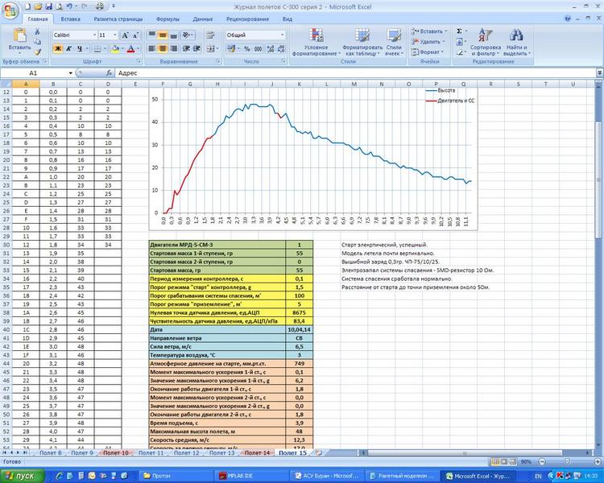Viewport: 604px width, 483px height.
Task: Click the Format Painter brush icon
Action: pos(39,50)
